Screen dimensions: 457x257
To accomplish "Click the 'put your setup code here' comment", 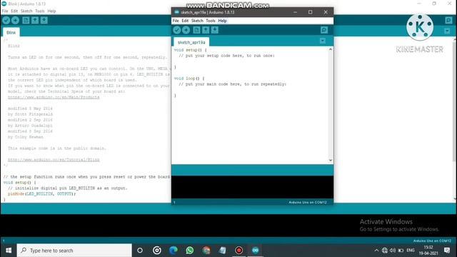I will (227, 56).
